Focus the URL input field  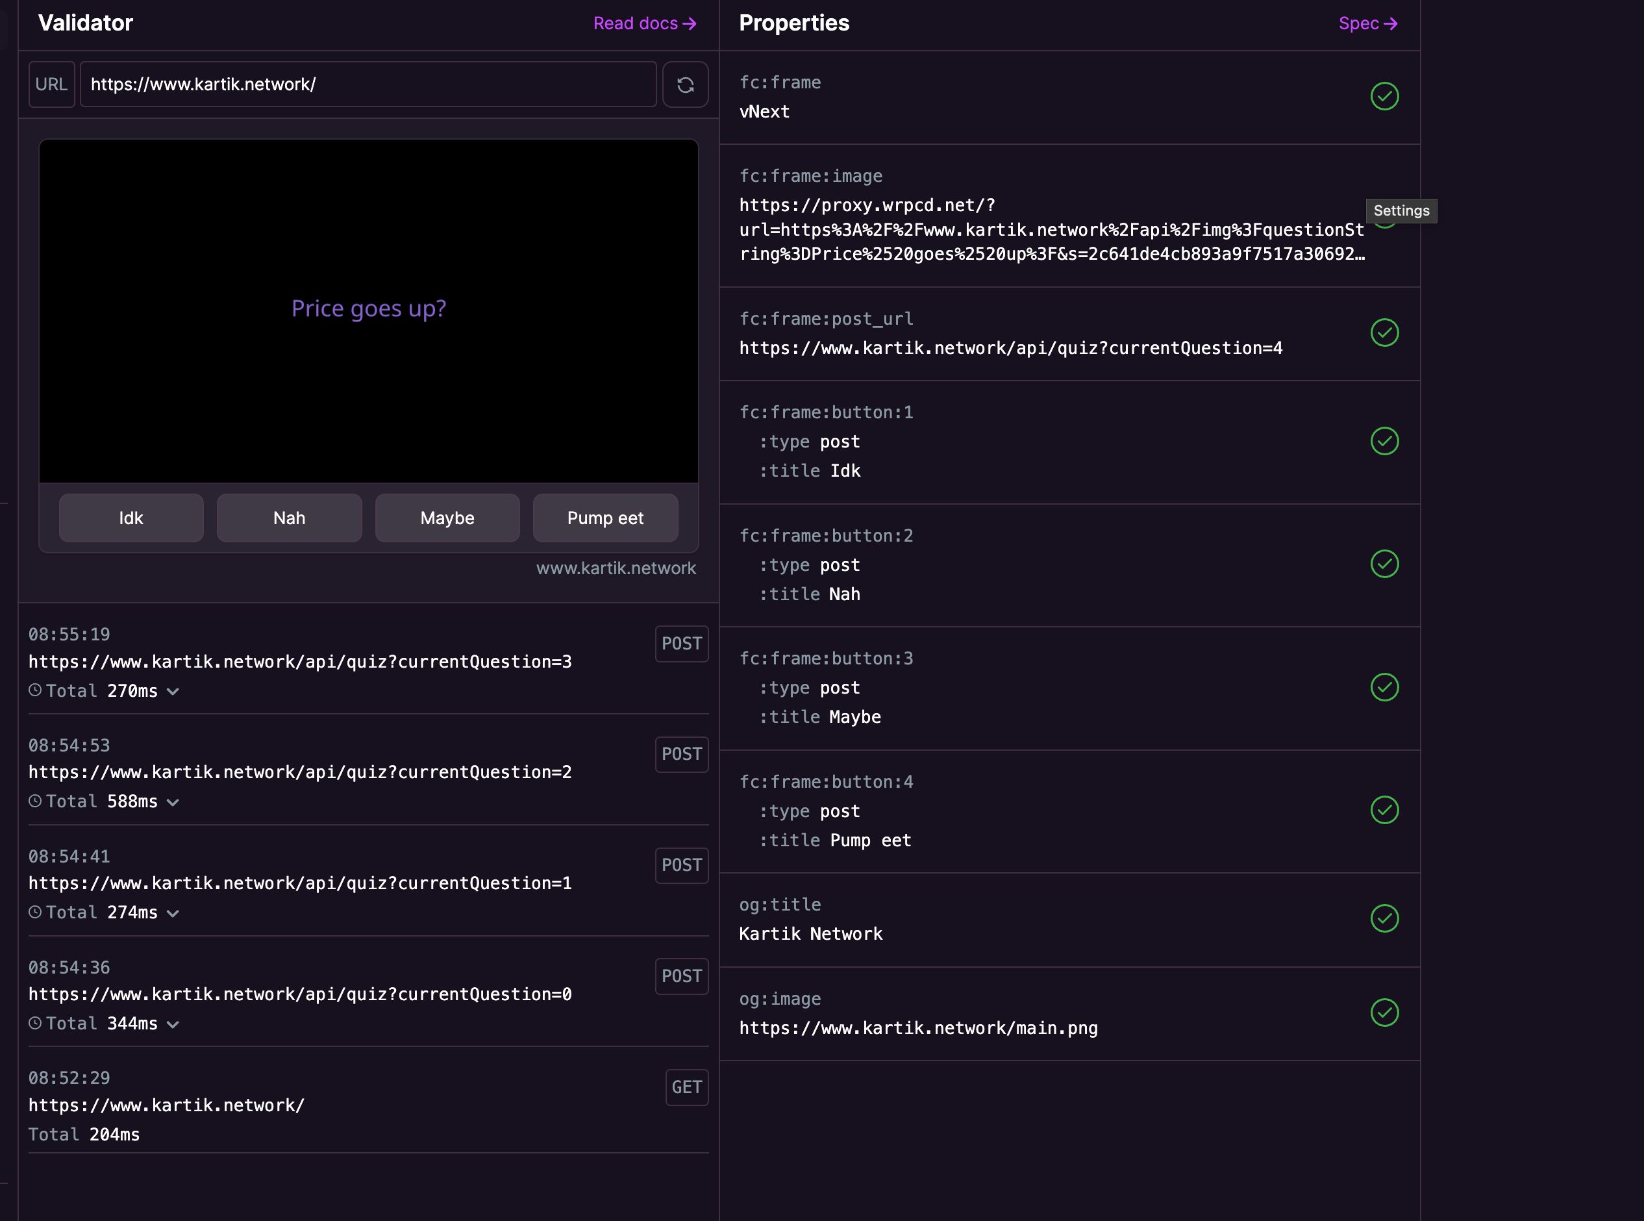point(368,84)
